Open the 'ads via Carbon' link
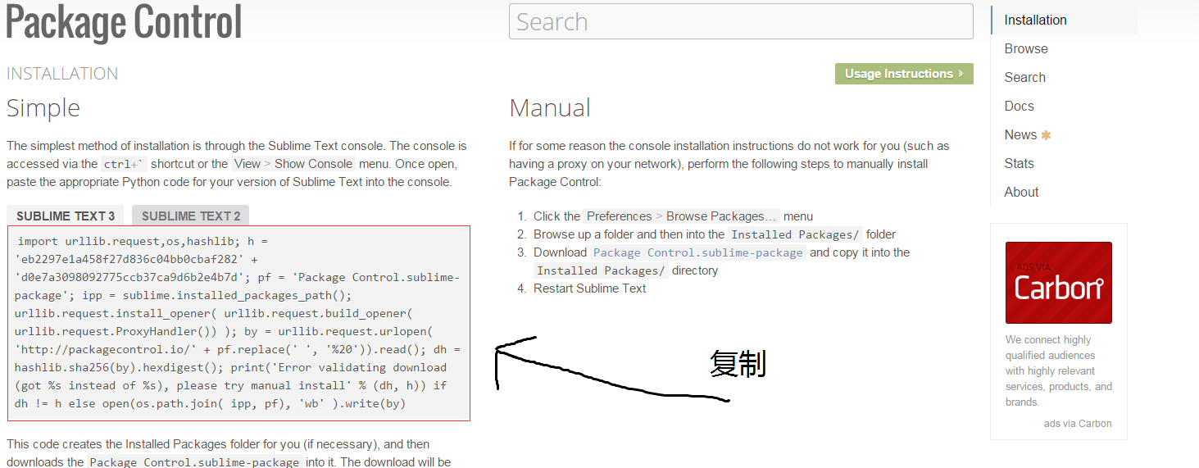 (1078, 424)
